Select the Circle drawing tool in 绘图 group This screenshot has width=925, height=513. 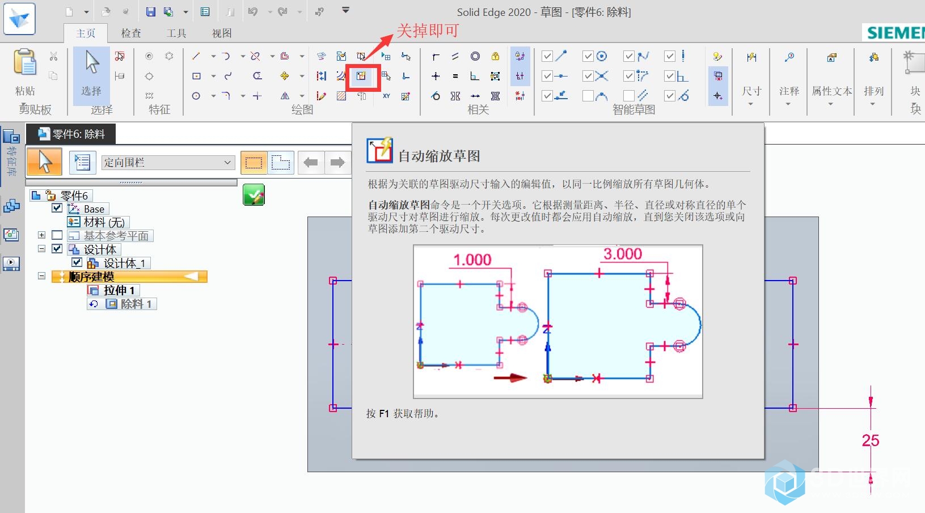[x=196, y=96]
